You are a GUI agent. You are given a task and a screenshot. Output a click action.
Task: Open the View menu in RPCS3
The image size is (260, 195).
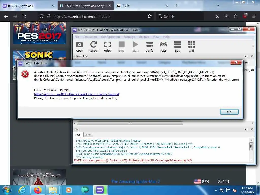pyautogui.click(x=156, y=37)
